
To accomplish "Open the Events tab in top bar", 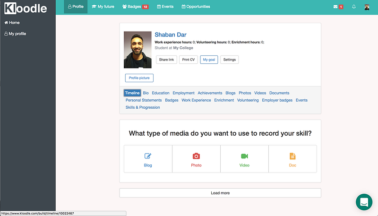I will [165, 7].
